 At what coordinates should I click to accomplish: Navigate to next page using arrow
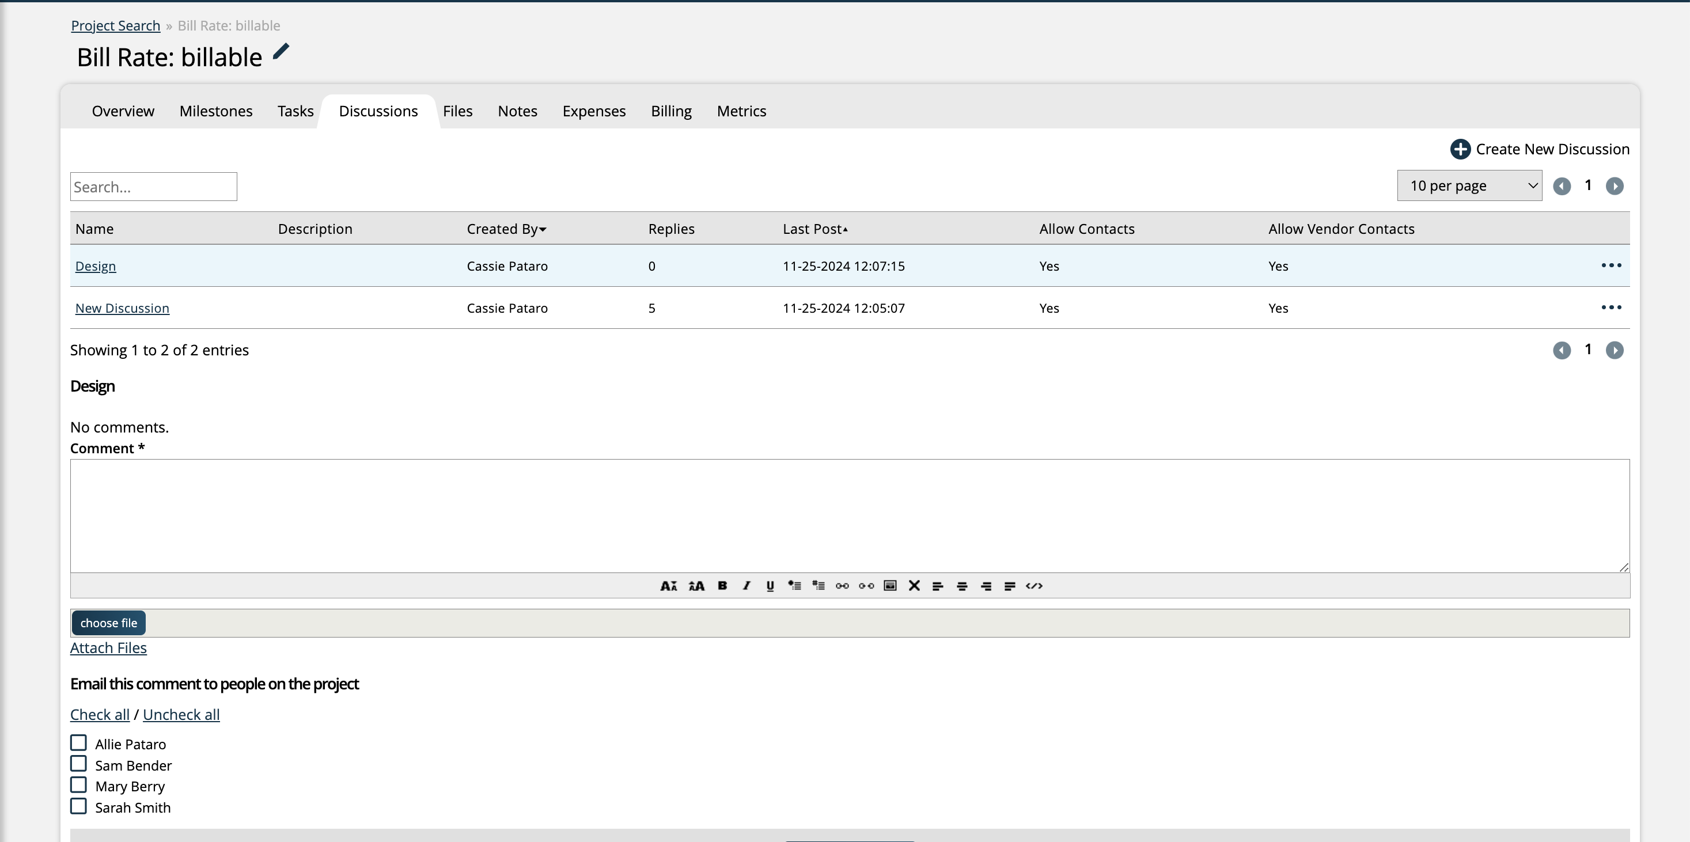pos(1615,185)
